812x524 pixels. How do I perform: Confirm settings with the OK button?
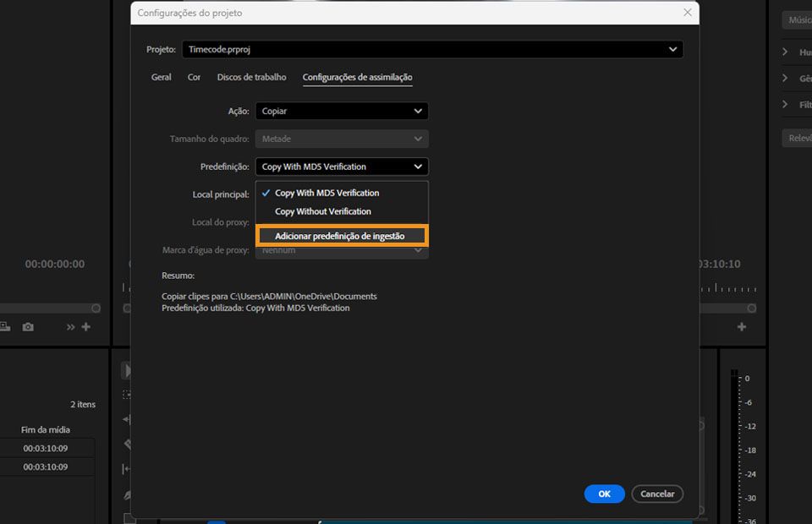click(x=604, y=494)
